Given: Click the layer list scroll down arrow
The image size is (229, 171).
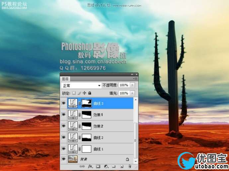Looking at the screenshot, I should pyautogui.click(x=136, y=161).
